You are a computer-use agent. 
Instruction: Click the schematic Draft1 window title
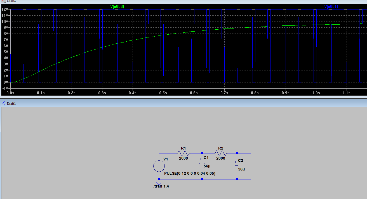click(x=11, y=103)
